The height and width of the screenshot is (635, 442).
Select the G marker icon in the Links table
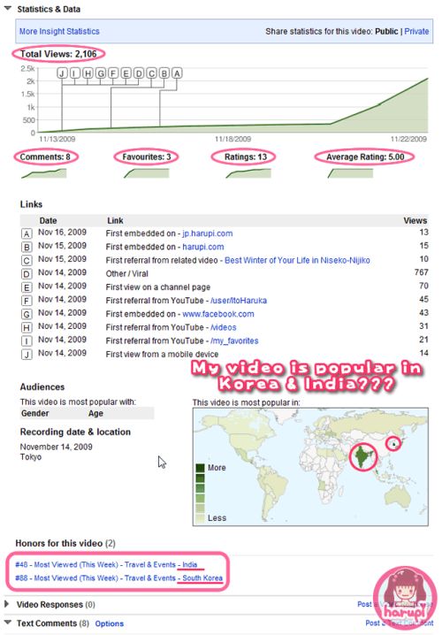point(27,314)
